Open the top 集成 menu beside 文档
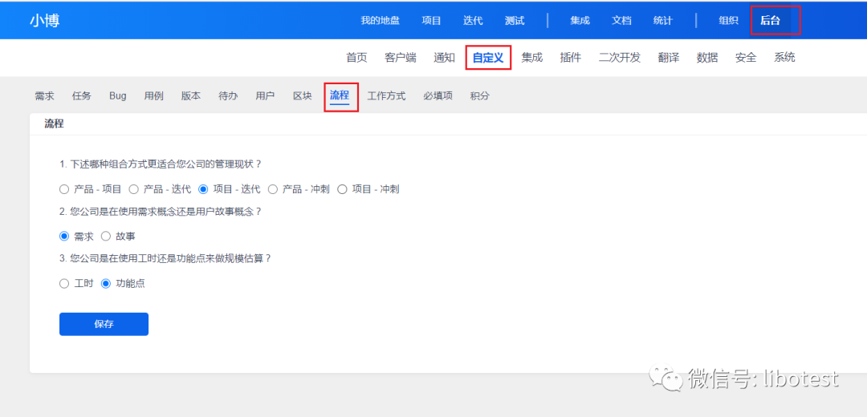This screenshot has height=417, width=867. pyautogui.click(x=580, y=20)
